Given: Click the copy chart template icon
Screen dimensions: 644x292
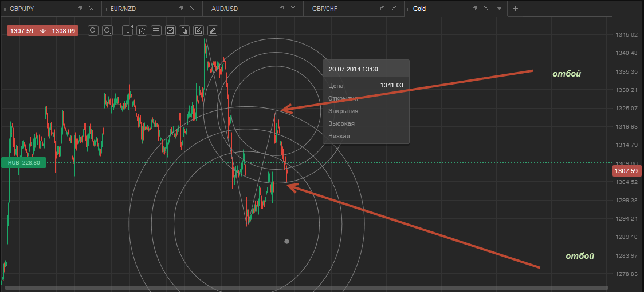Looking at the screenshot, I should coord(184,31).
